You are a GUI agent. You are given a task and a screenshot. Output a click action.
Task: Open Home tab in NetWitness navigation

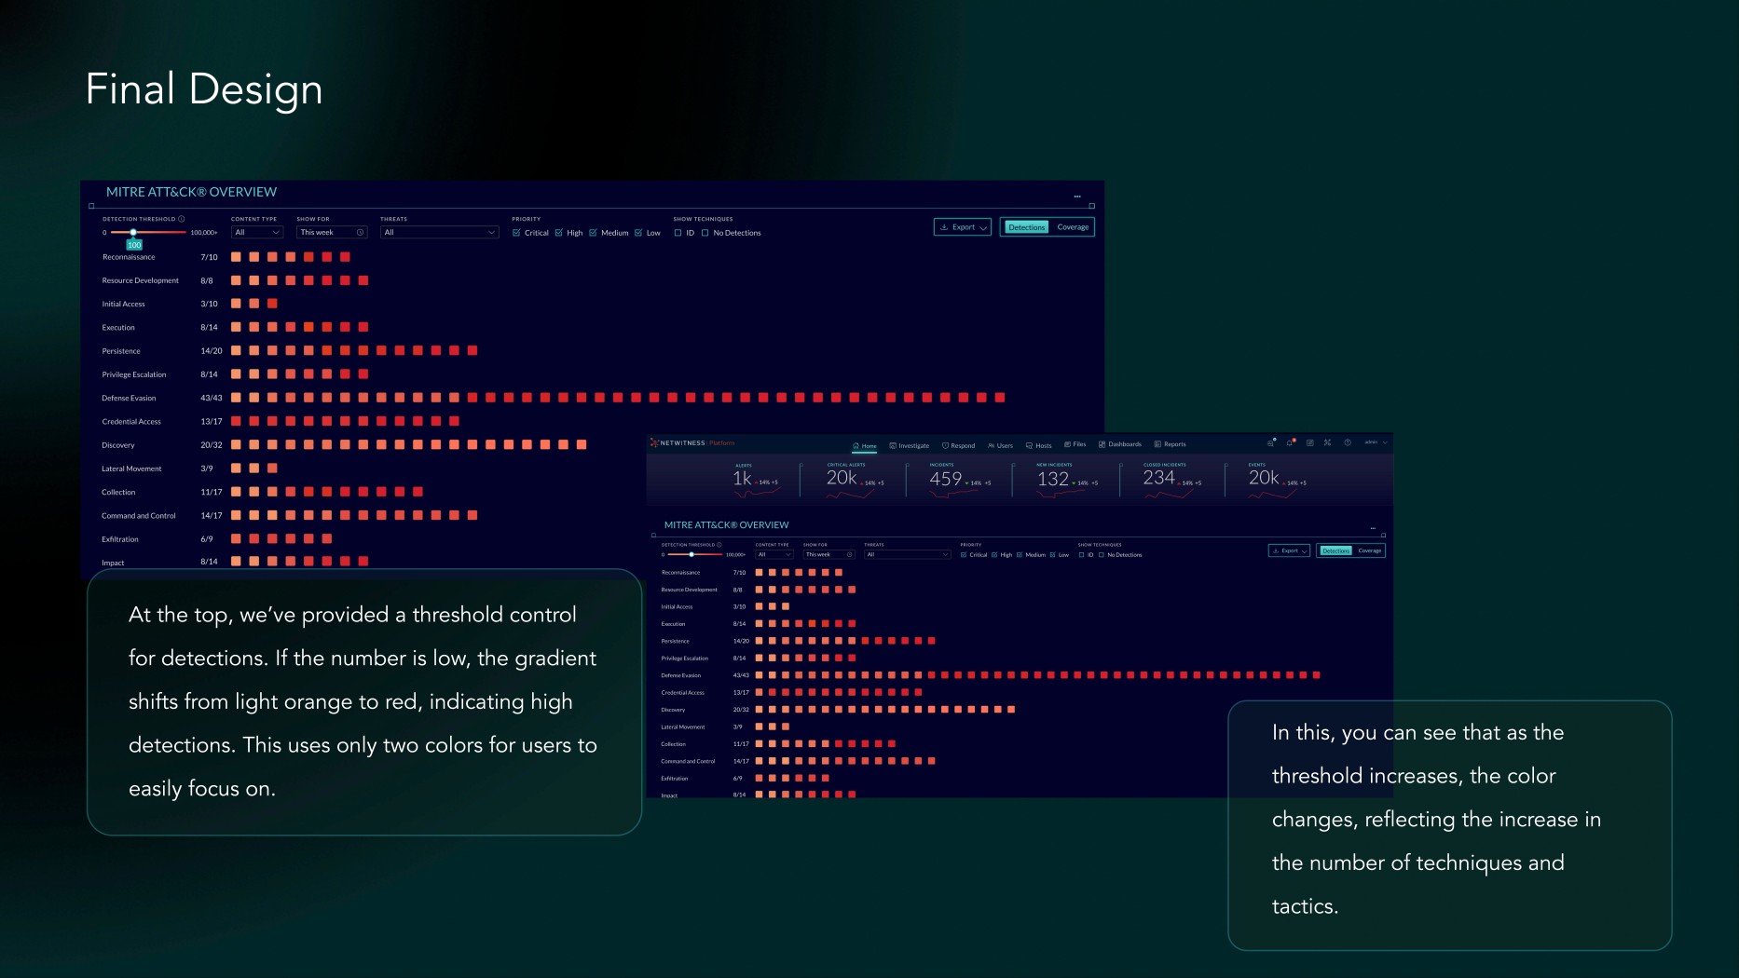864,446
